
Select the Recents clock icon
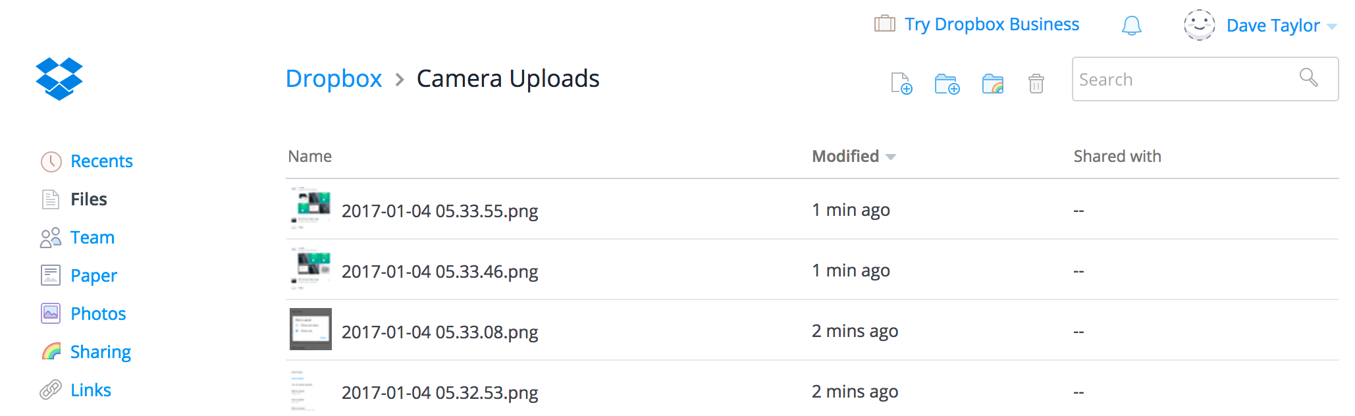pyautogui.click(x=50, y=161)
